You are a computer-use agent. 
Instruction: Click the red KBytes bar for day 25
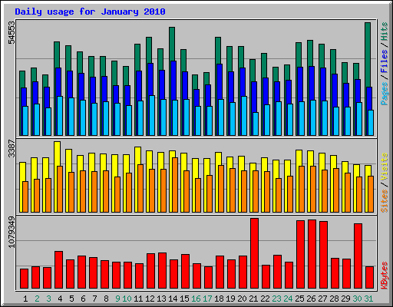(301, 255)
